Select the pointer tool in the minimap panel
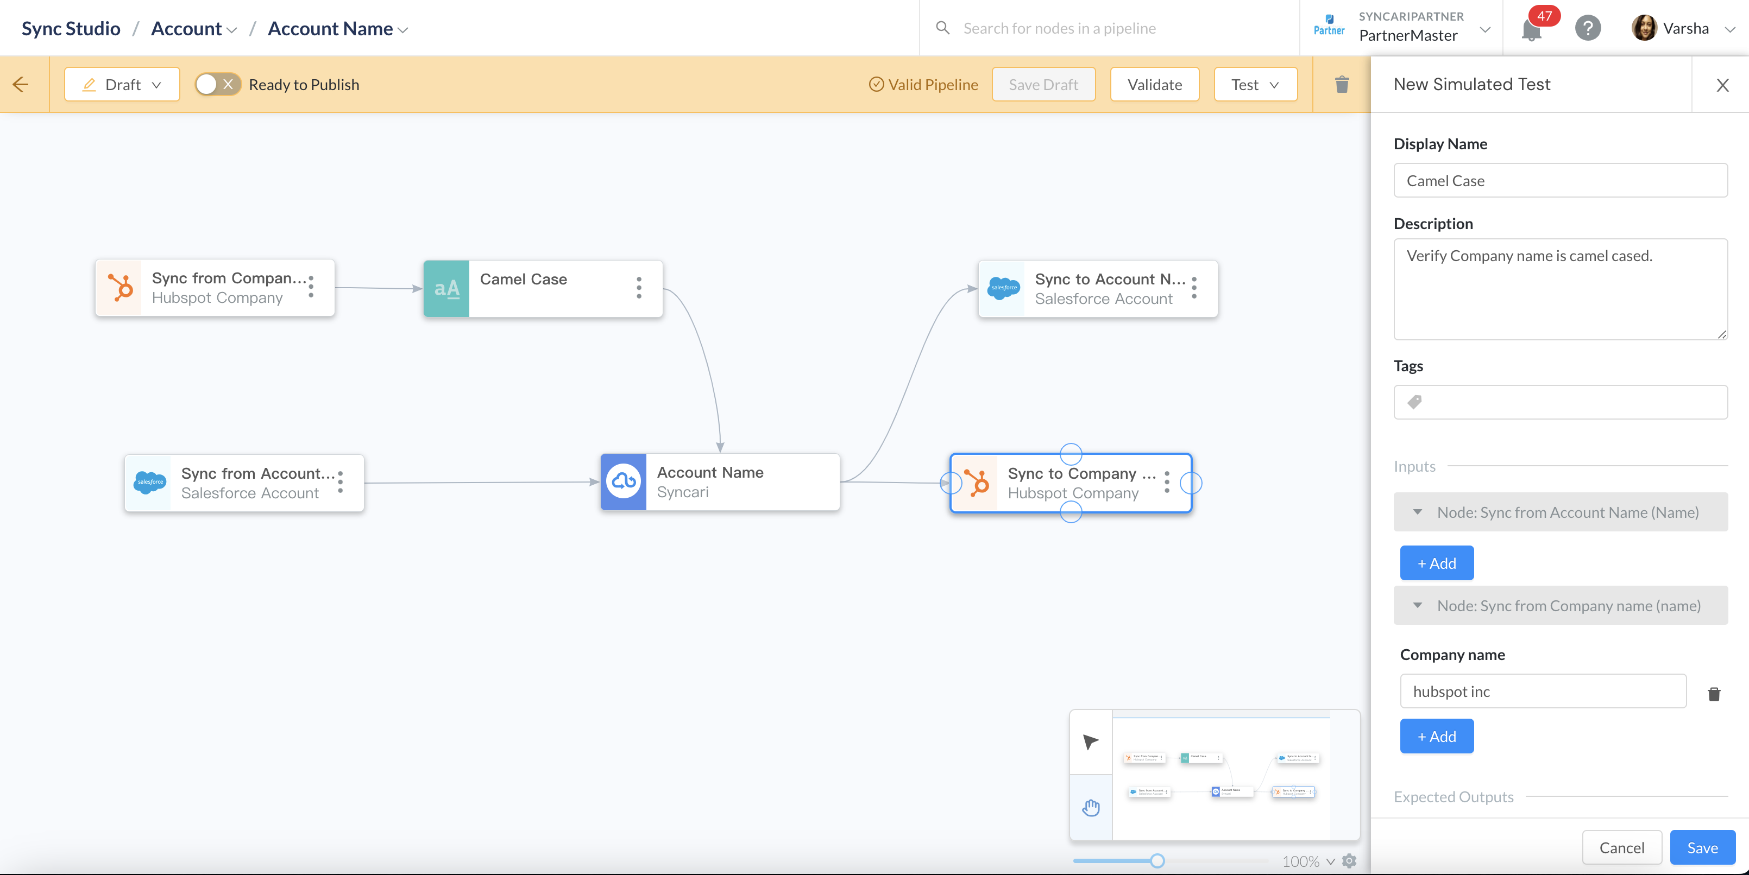 click(1091, 742)
